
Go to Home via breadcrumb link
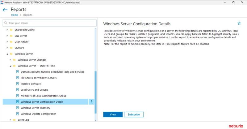15,15
